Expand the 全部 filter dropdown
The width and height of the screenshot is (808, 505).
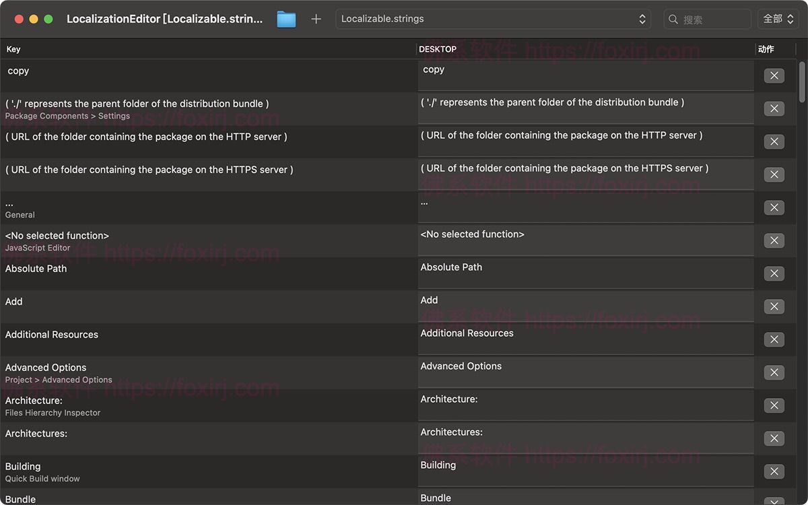tap(778, 19)
